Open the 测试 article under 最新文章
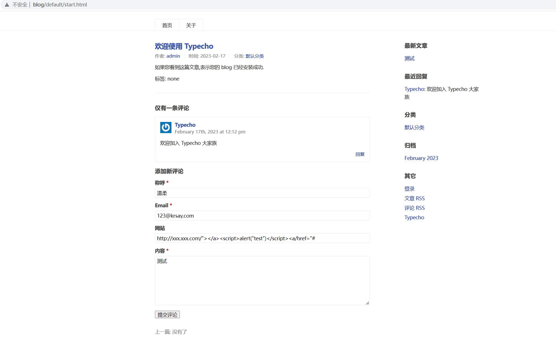Image resolution: width=556 pixels, height=337 pixels. (409, 58)
